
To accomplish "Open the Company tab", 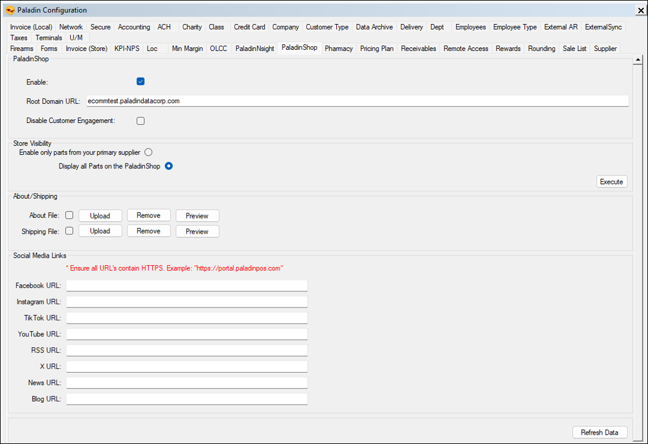I will (x=285, y=27).
